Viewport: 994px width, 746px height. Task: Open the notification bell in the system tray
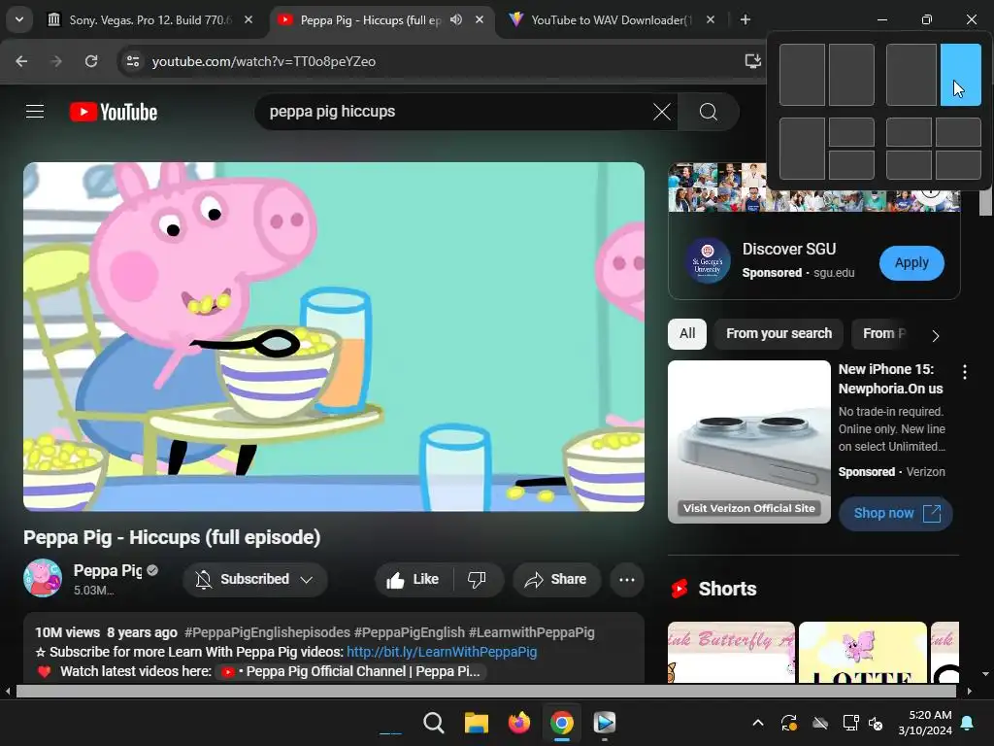[x=968, y=723]
